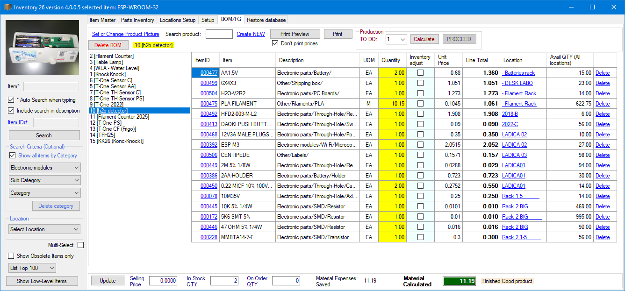
Task: Select KK26 (Konc-Knock) product
Action: (x=116, y=141)
